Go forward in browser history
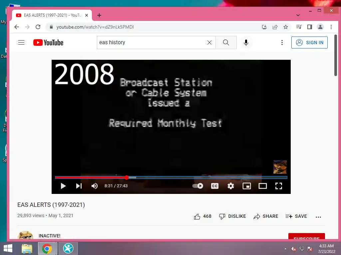 point(27,27)
